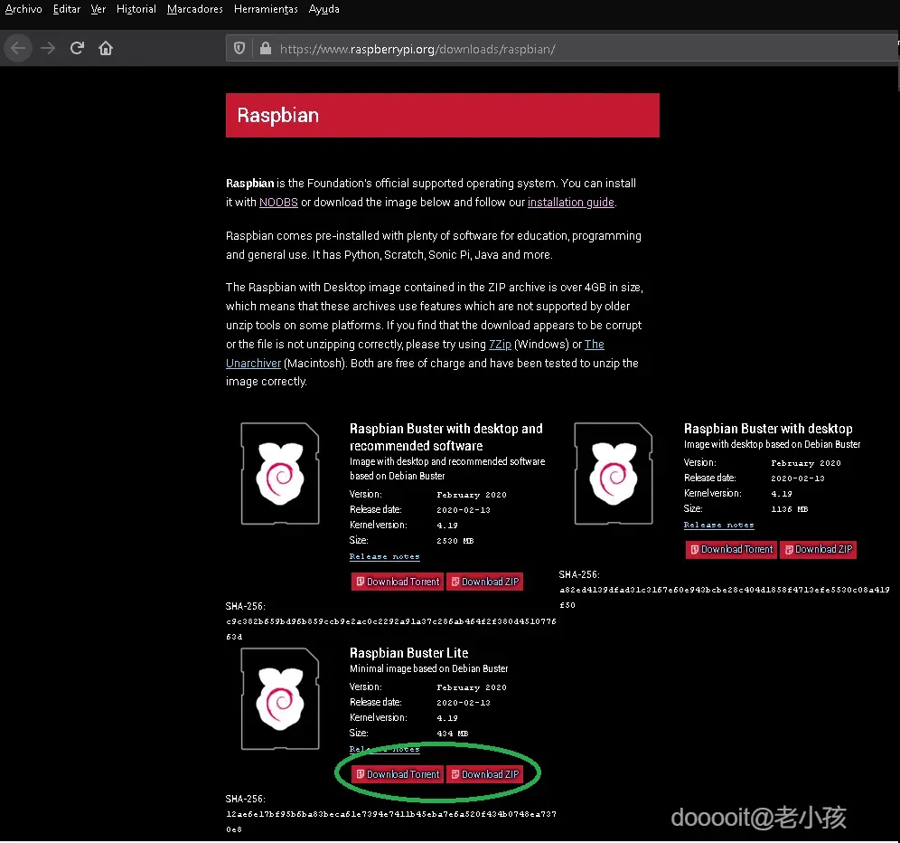This screenshot has width=900, height=843.
Task: Open the installation guide link
Action: (571, 203)
